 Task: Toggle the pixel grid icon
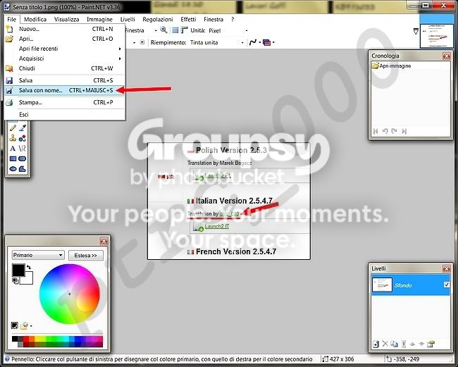(x=175, y=30)
